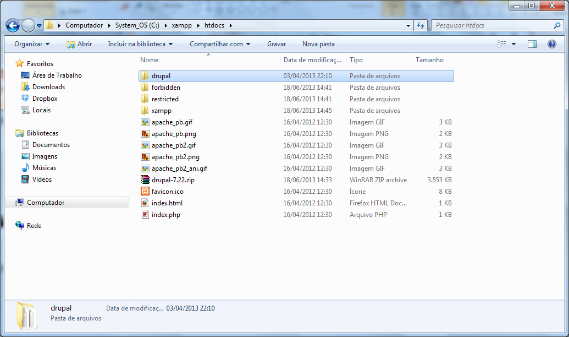Open Dropbox in the sidebar
Viewport: 569px width, 337px height.
point(45,99)
